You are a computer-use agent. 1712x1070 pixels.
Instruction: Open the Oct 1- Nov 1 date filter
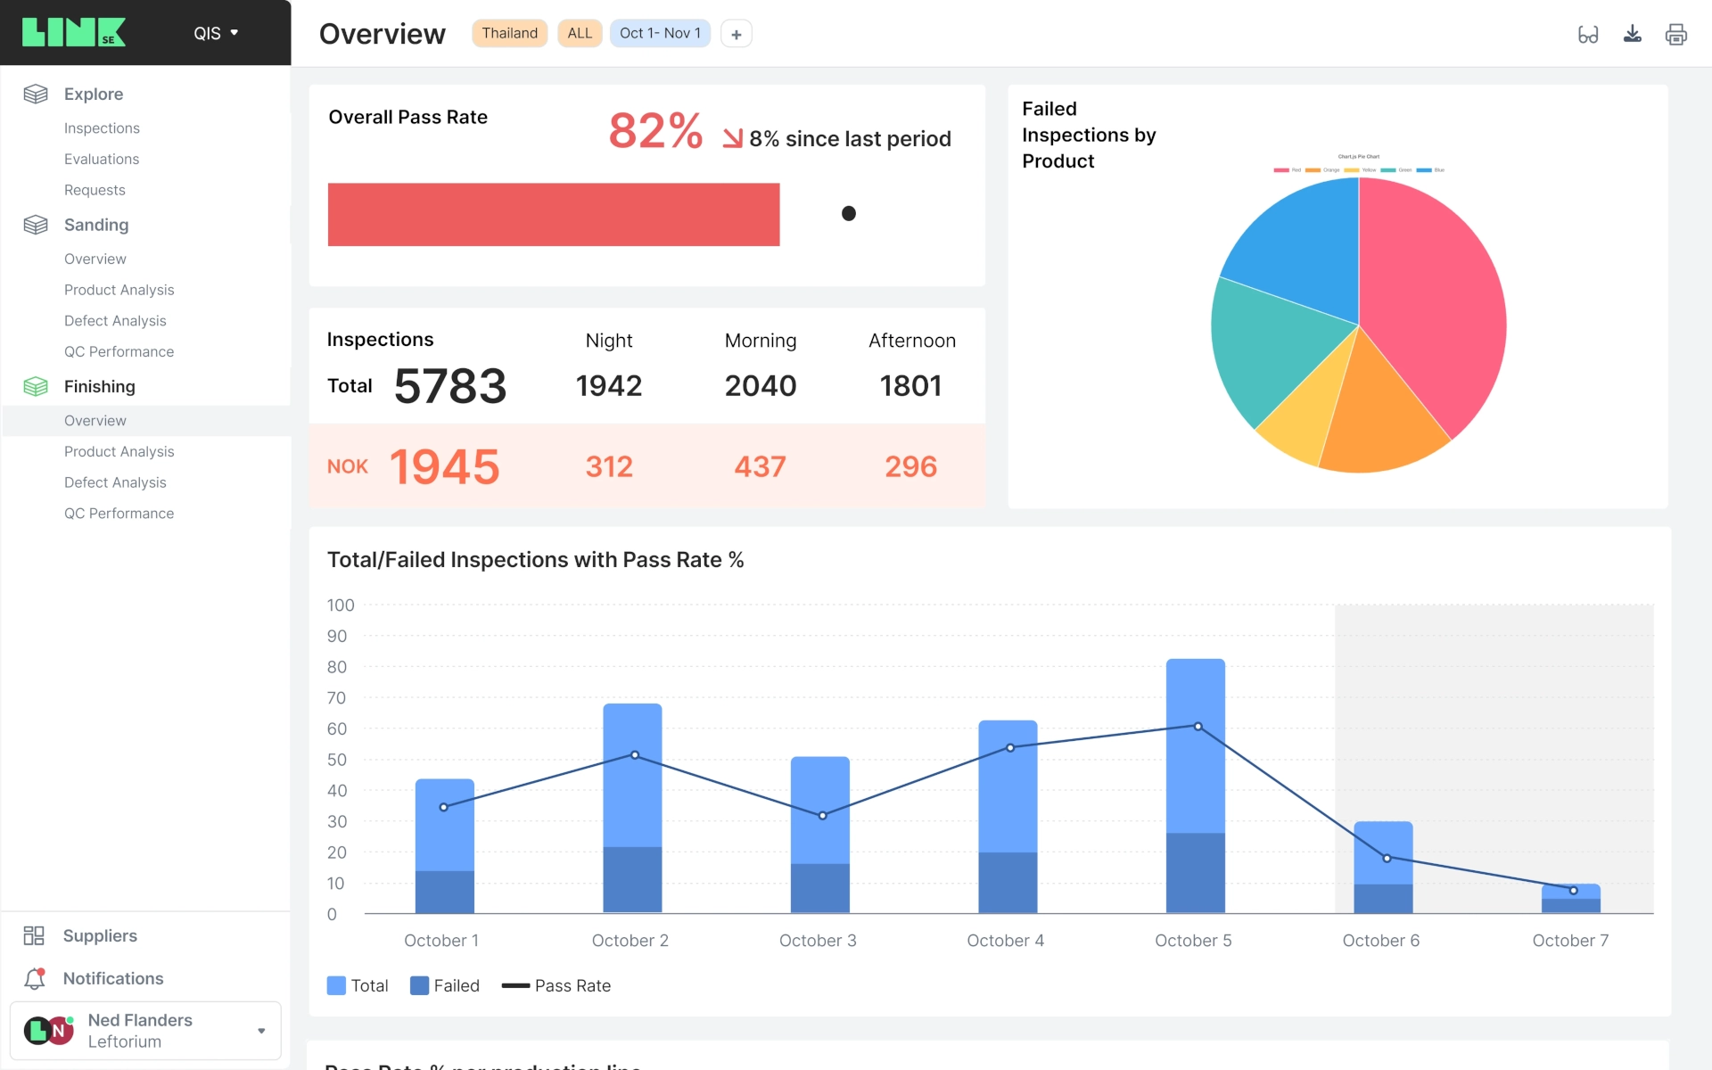tap(660, 33)
